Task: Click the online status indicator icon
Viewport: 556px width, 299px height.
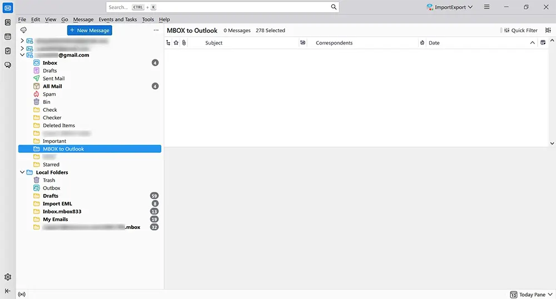Action: point(22,294)
